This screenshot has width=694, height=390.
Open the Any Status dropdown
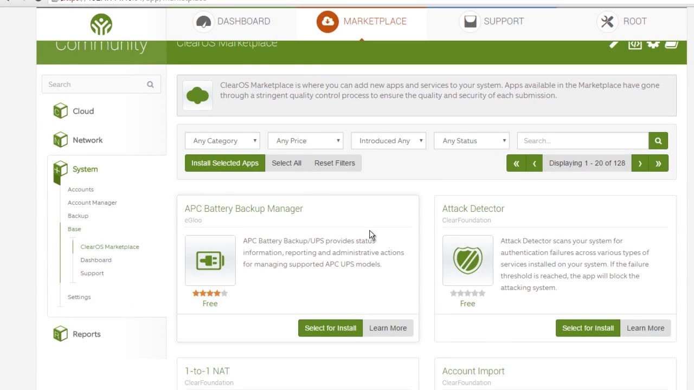472,141
